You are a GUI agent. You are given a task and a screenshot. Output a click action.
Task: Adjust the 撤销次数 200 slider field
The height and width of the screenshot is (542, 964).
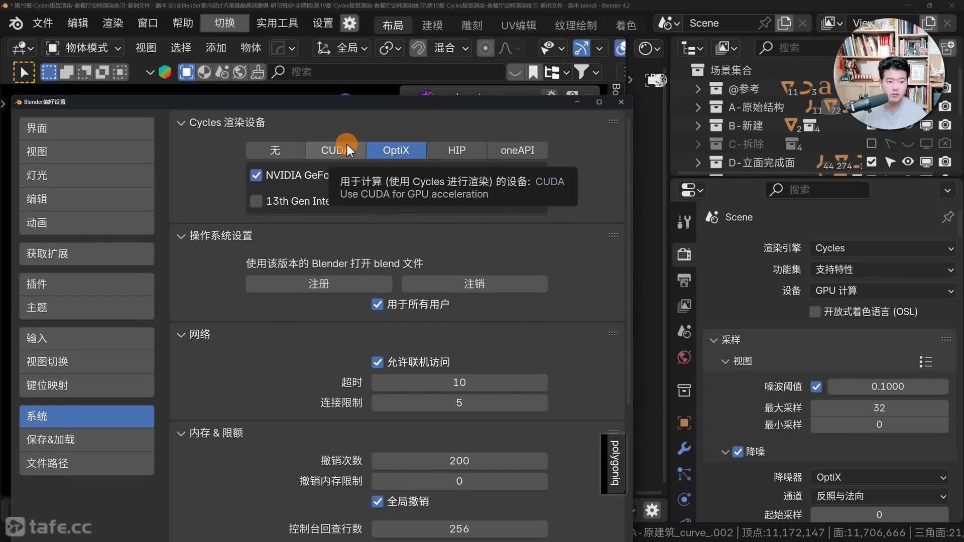coord(459,461)
